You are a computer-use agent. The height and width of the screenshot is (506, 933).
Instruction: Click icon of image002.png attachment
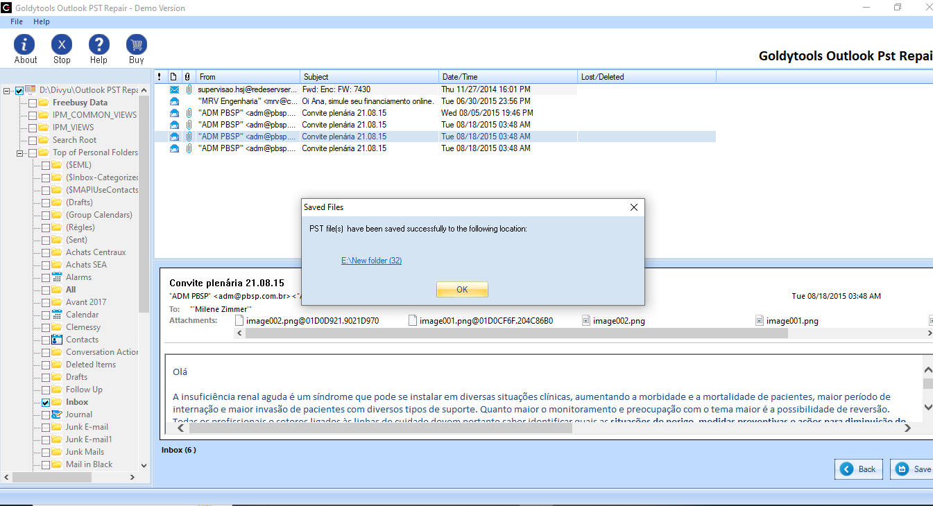tap(585, 321)
